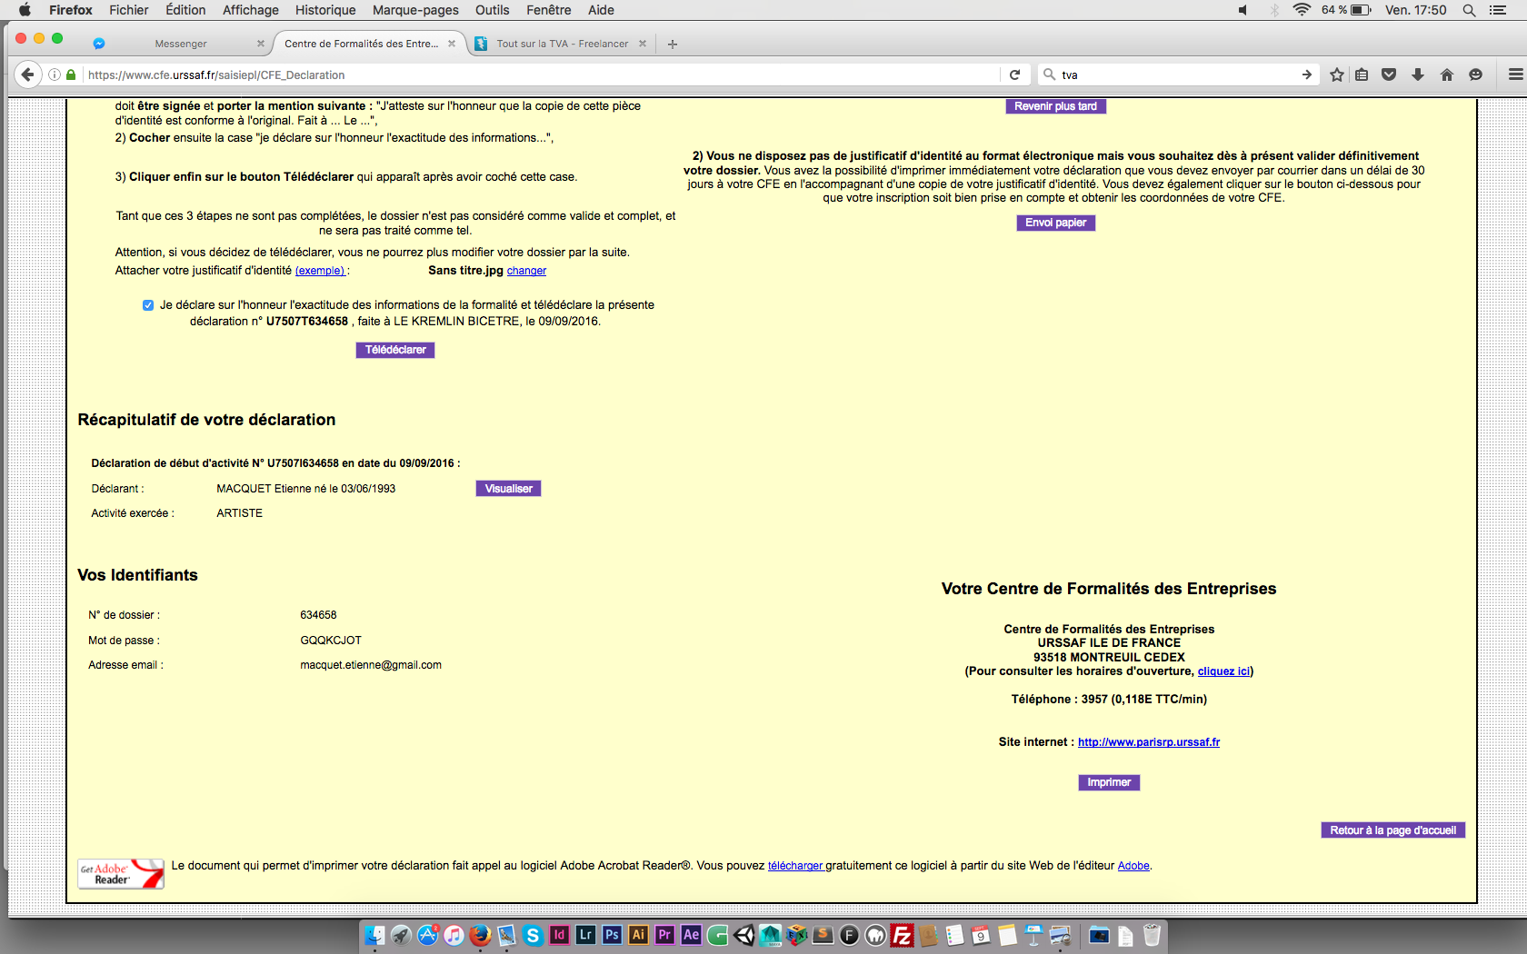Open a new tab with plus button
The image size is (1527, 954).
(673, 44)
